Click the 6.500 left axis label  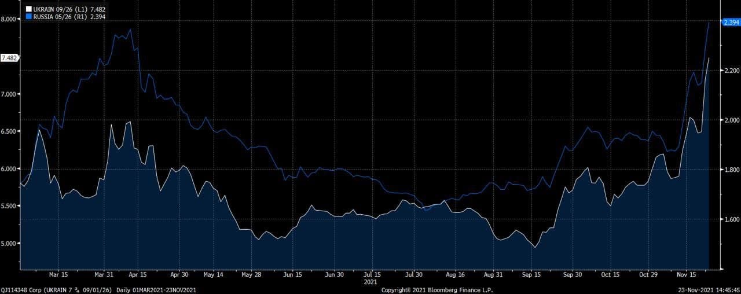coord(10,131)
